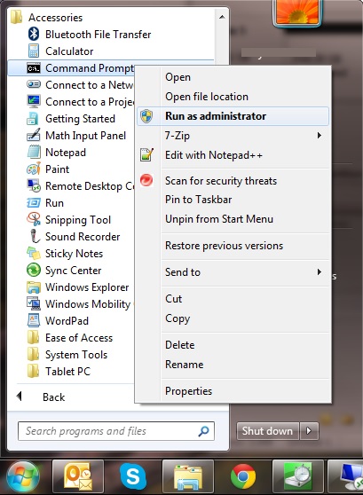Open Windows Explorer from the taskbar
This screenshot has height=495, width=363.
188,476
